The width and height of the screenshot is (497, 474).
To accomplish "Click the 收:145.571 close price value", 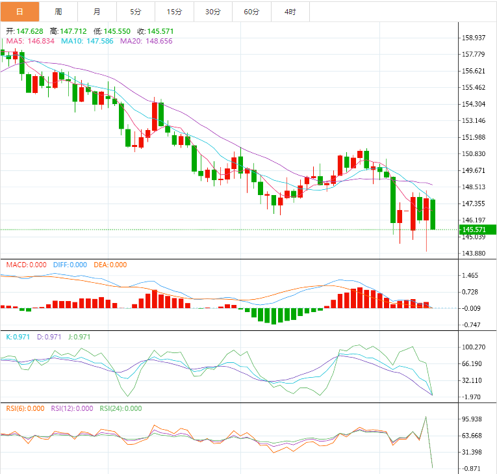I will (x=155, y=31).
